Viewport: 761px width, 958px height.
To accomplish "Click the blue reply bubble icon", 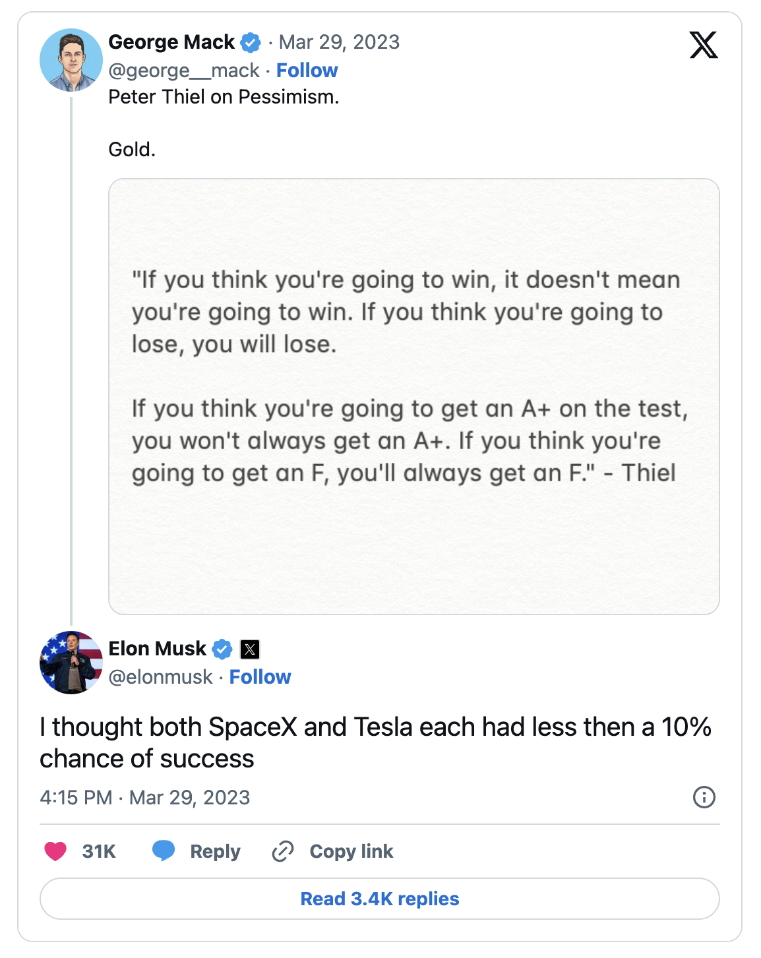I will coord(164,851).
